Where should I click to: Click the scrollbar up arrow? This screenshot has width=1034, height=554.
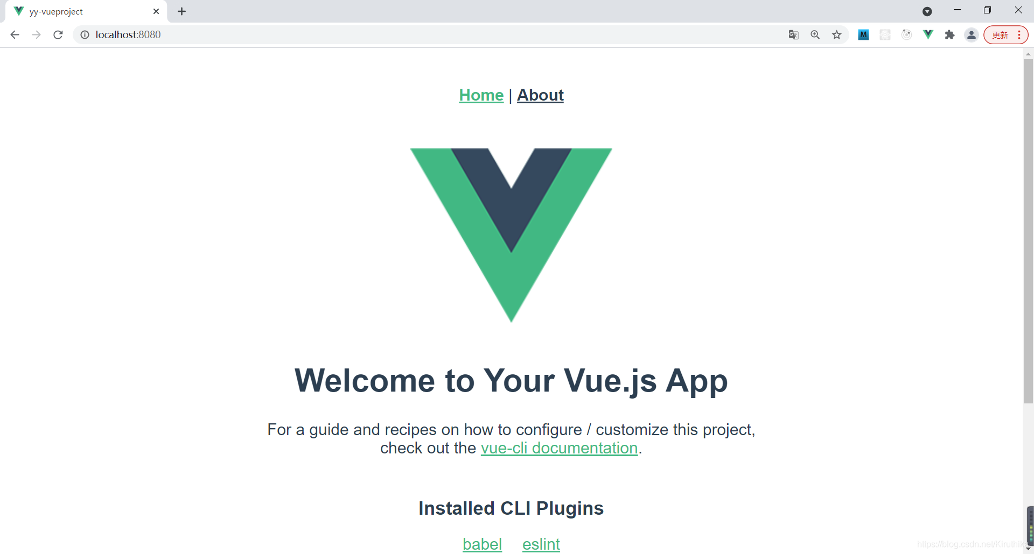coord(1028,54)
